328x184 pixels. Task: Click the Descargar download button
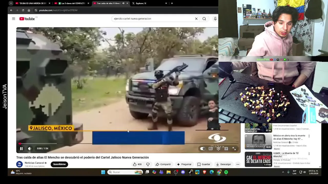point(223,164)
